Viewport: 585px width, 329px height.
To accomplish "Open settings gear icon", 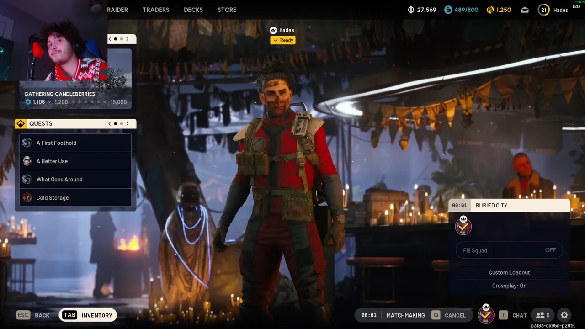I will pyautogui.click(x=564, y=315).
